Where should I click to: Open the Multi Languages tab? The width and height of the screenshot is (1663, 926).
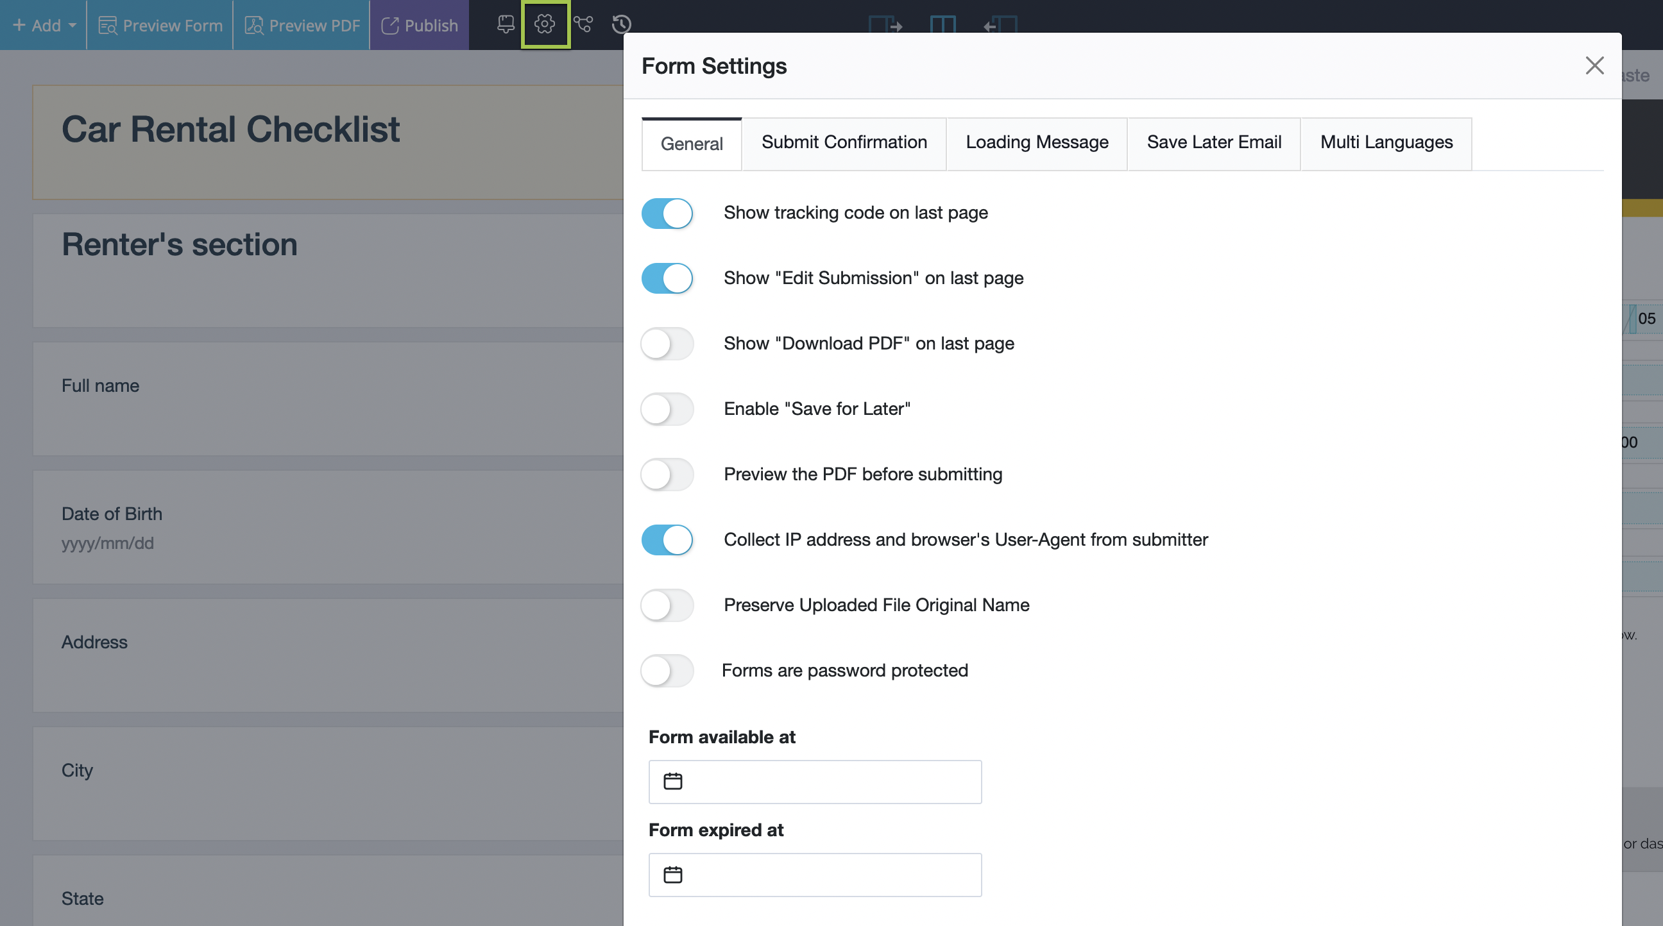tap(1386, 142)
